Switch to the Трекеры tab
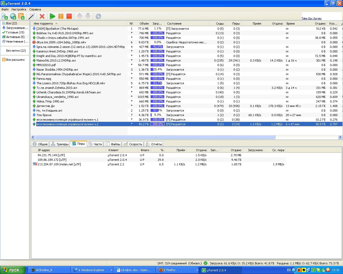The image size is (343, 274). pos(60,144)
